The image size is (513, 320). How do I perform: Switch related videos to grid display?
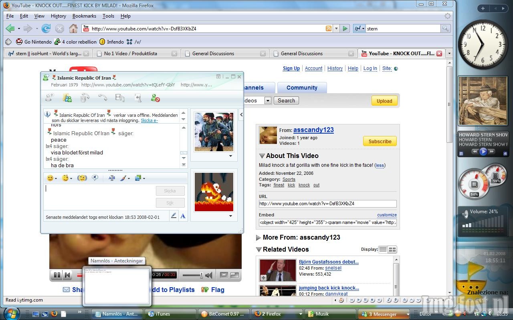[x=392, y=250]
